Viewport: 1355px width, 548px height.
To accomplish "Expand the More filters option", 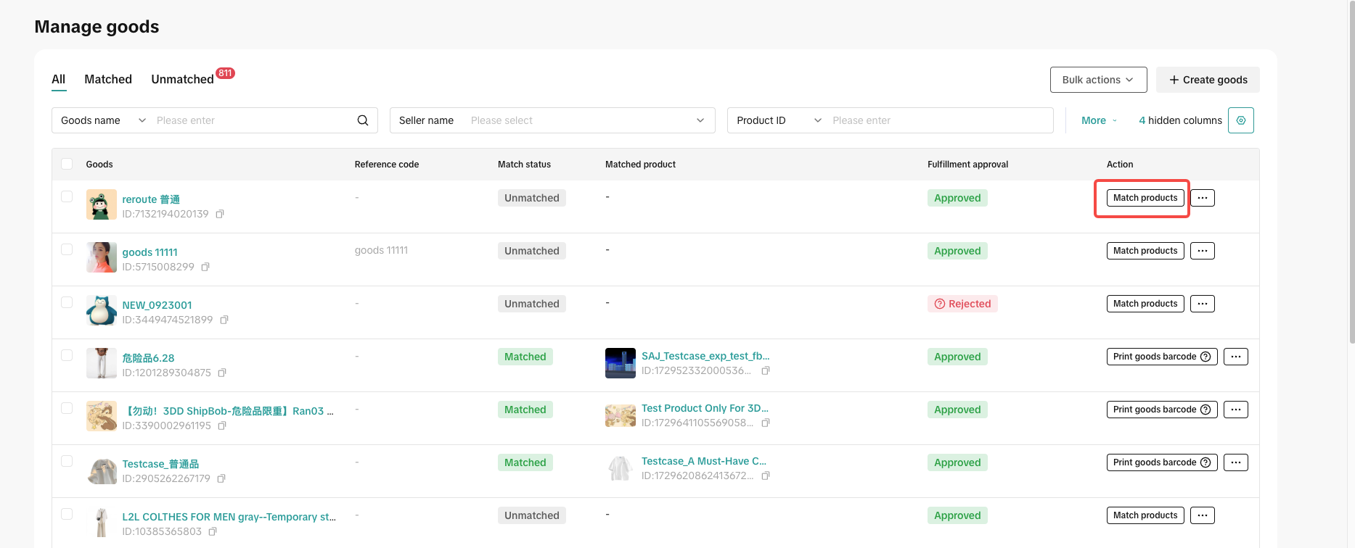I will tap(1098, 120).
